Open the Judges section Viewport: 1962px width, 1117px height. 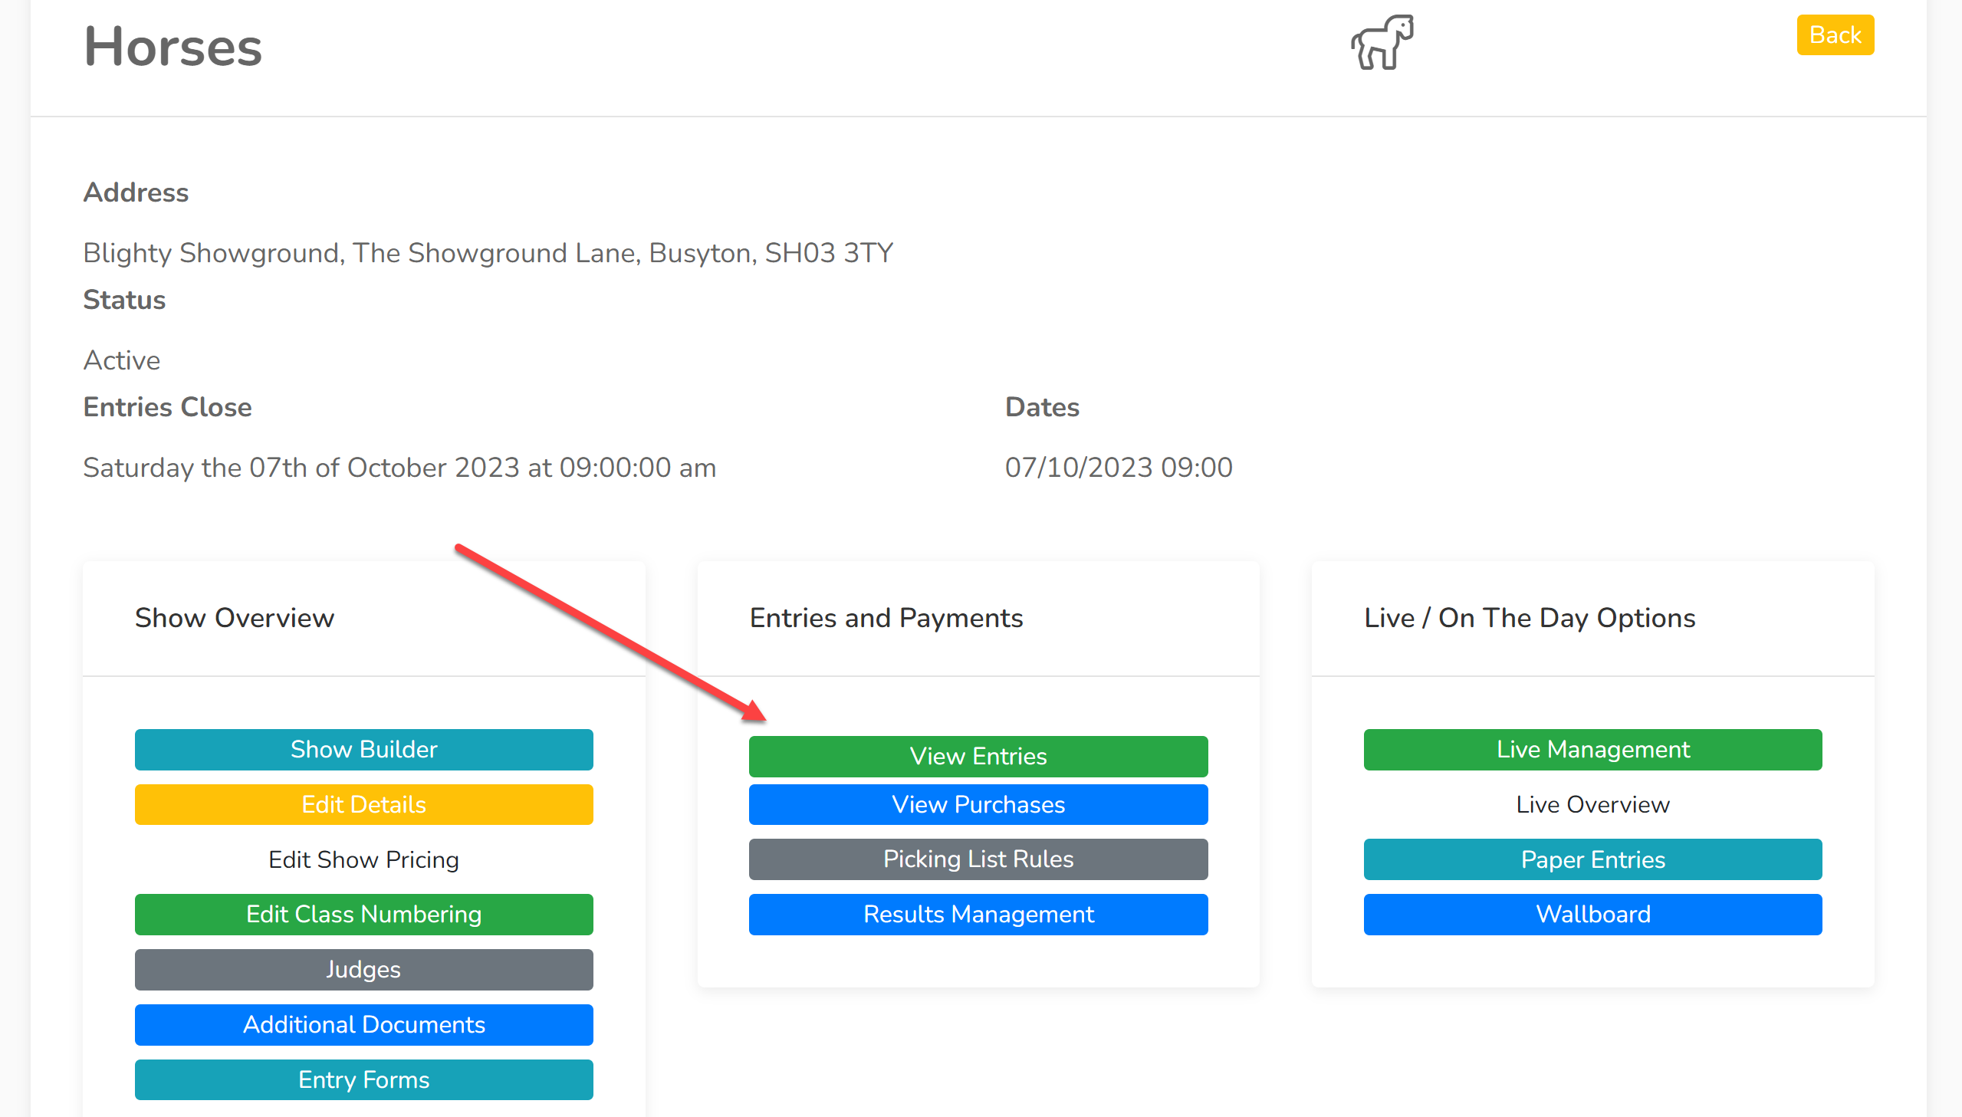[x=363, y=970]
